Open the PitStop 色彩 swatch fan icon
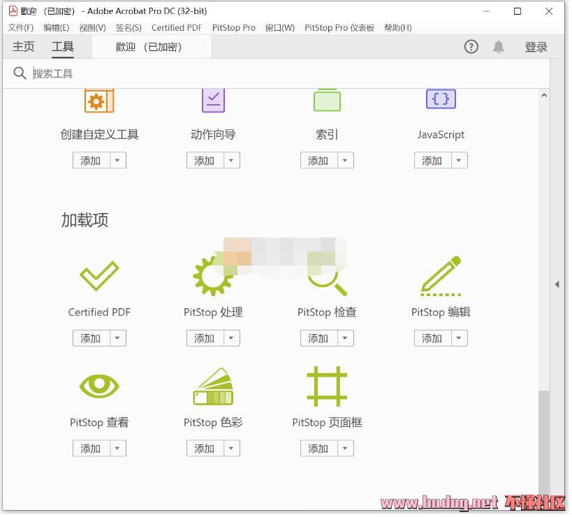 [214, 386]
